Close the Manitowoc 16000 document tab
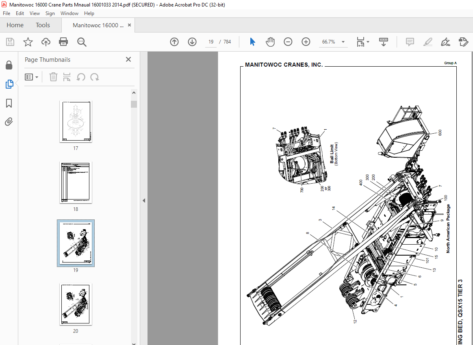Screen dimensions: 473x345 pyautogui.click(x=129, y=25)
